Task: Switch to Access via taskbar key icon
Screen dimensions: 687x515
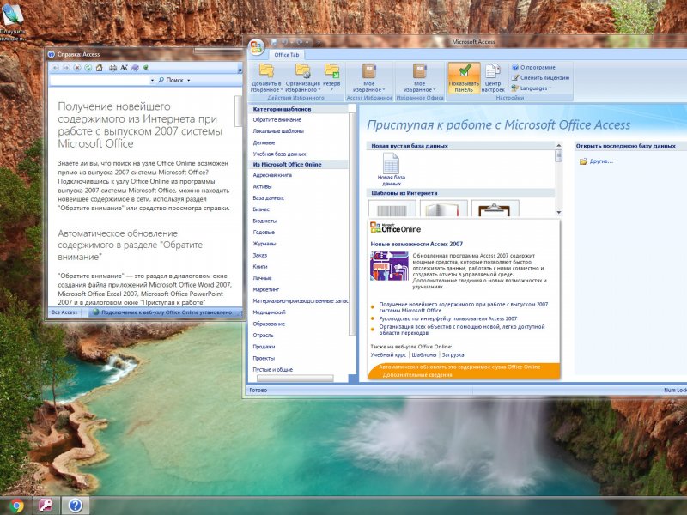Action: 46,506
